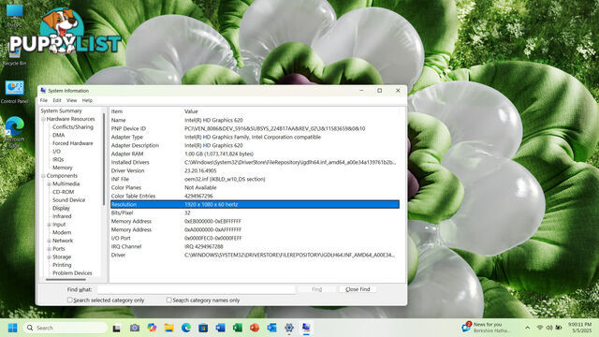Viewport: 599px width, 337px height.
Task: Expand the Network node
Action: tap(50, 241)
